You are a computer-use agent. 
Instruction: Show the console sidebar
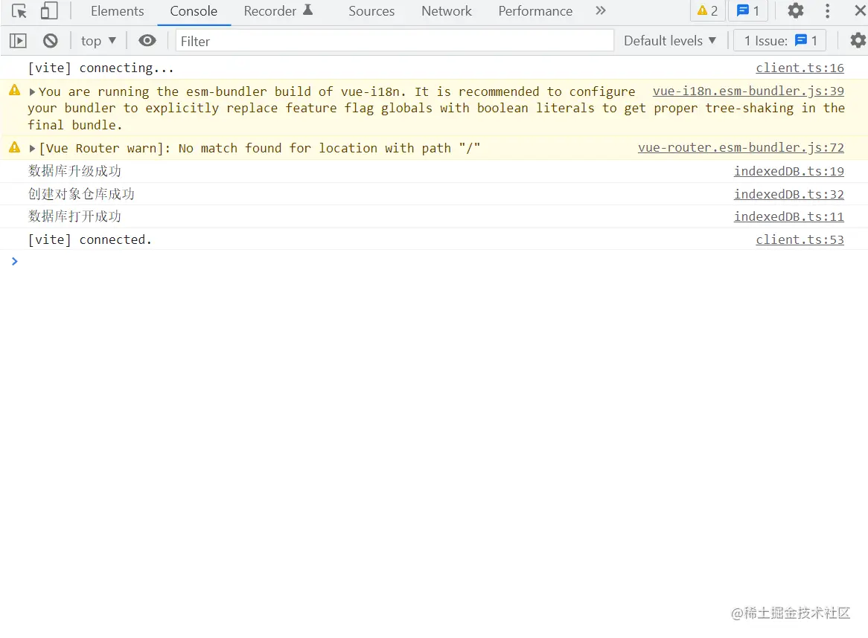coord(18,40)
